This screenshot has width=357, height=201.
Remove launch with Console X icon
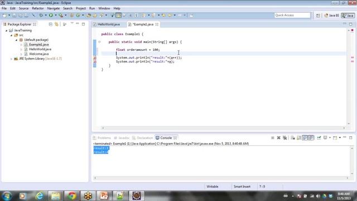tap(278, 138)
